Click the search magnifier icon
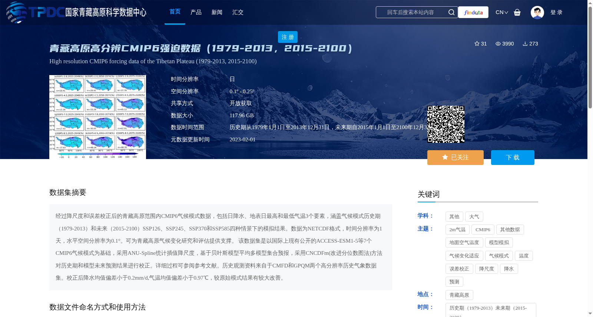 coord(451,12)
